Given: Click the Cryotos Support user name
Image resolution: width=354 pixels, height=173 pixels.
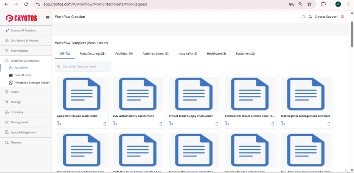Looking at the screenshot, I should [x=326, y=17].
